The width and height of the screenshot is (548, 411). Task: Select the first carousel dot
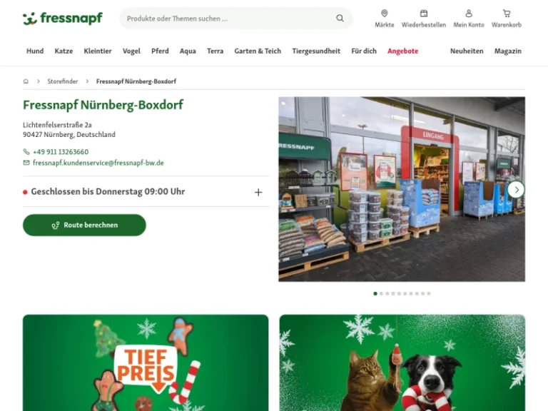pyautogui.click(x=375, y=293)
